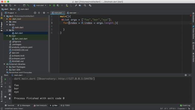Click the Run with Coverage icon
The image size is (195, 110).
coord(58,5)
